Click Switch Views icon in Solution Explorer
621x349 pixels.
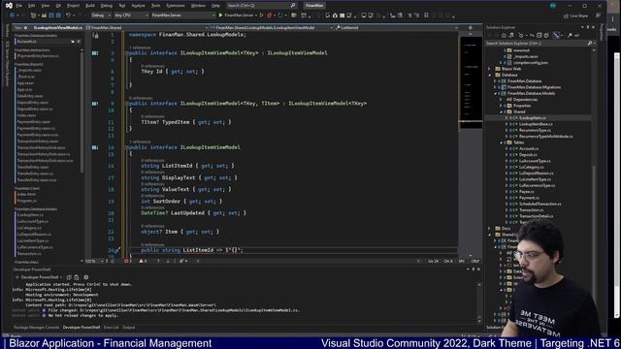coord(511,35)
